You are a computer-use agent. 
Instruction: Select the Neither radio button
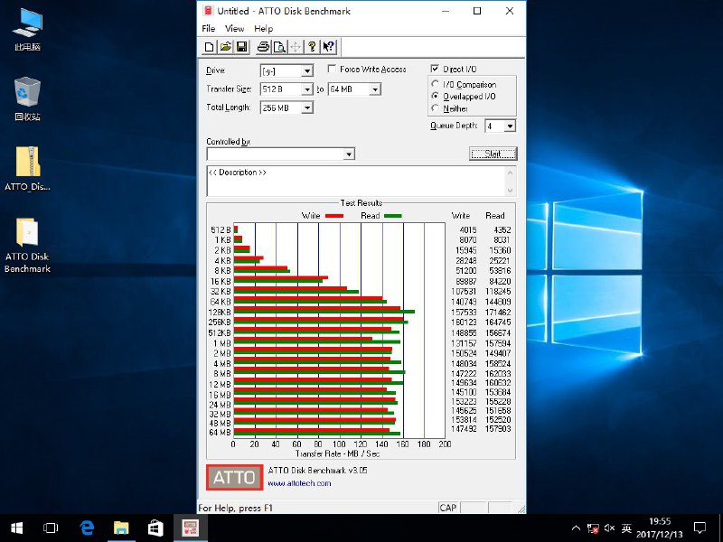[435, 107]
